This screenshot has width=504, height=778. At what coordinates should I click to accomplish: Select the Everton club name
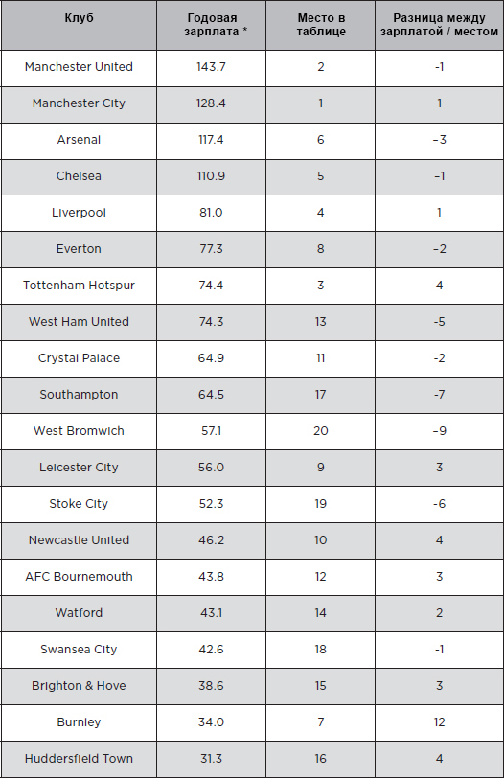pos(79,249)
